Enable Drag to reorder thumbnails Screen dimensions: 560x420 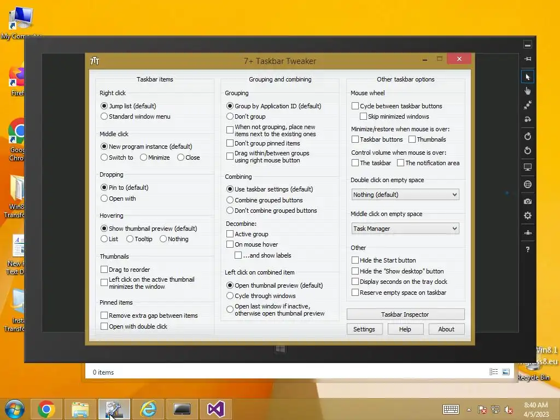point(125,269)
